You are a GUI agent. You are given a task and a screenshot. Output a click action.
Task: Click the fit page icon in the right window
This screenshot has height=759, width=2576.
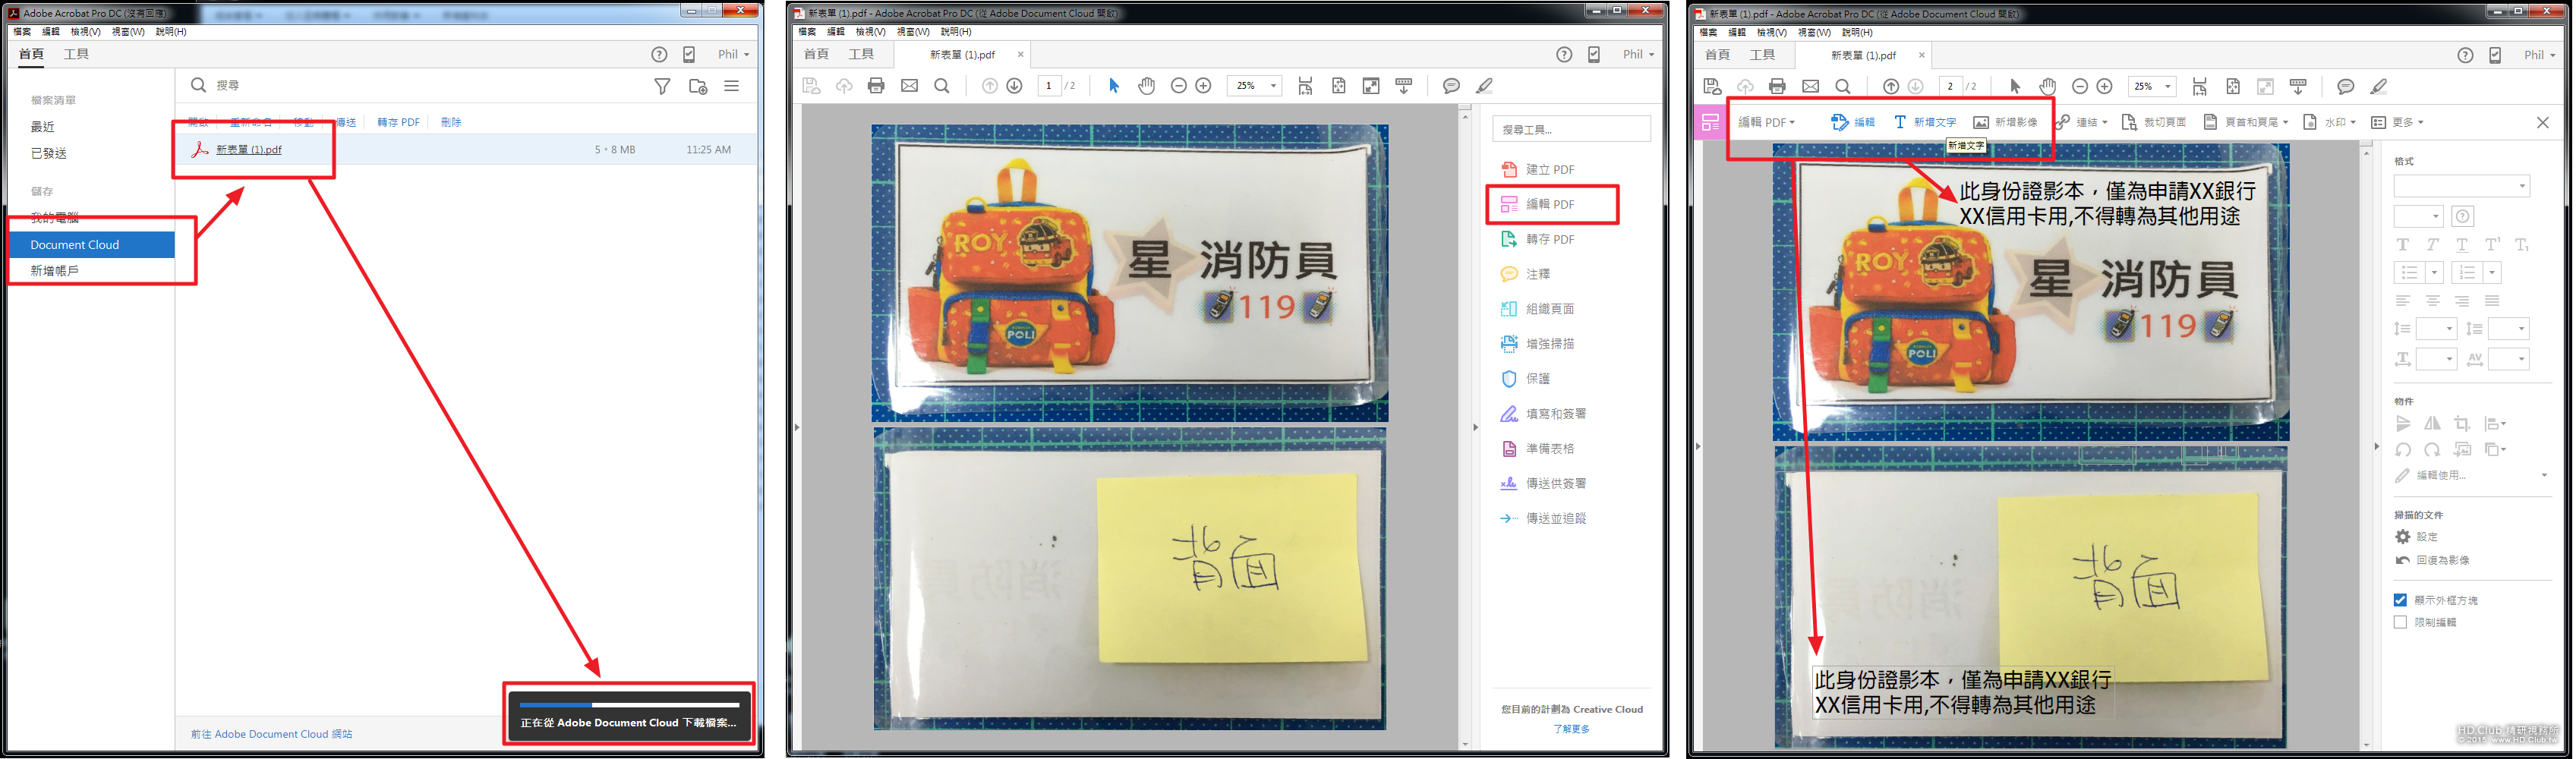tap(2233, 86)
